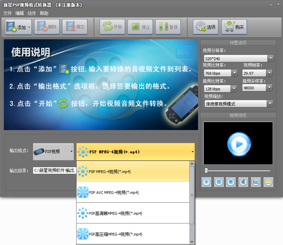Click the big blue play button in preview
The width and height of the screenshot is (283, 245).
[239, 144]
